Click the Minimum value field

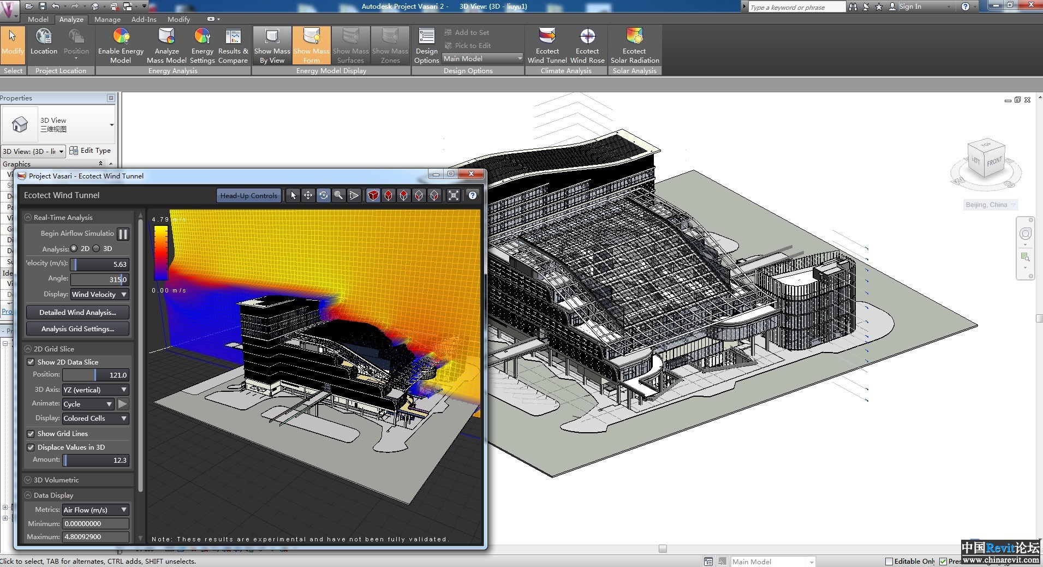pyautogui.click(x=96, y=523)
